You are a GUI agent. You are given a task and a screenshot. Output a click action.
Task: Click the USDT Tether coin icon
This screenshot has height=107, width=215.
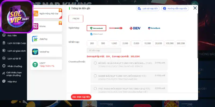[x=35, y=64]
